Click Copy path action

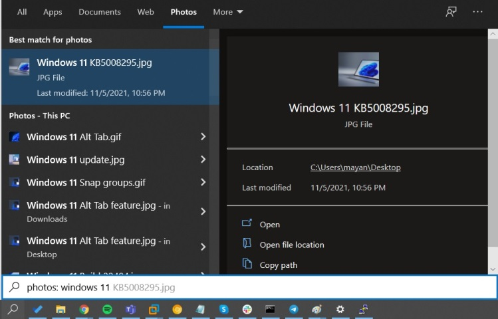point(278,265)
